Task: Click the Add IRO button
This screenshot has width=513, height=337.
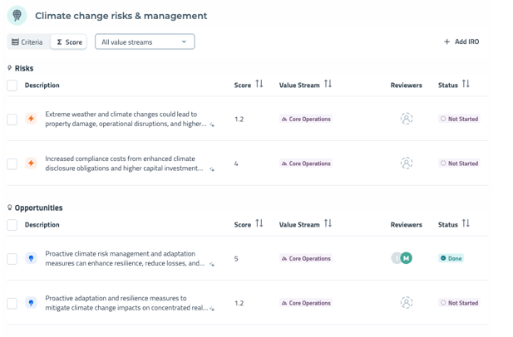Action: pyautogui.click(x=461, y=42)
